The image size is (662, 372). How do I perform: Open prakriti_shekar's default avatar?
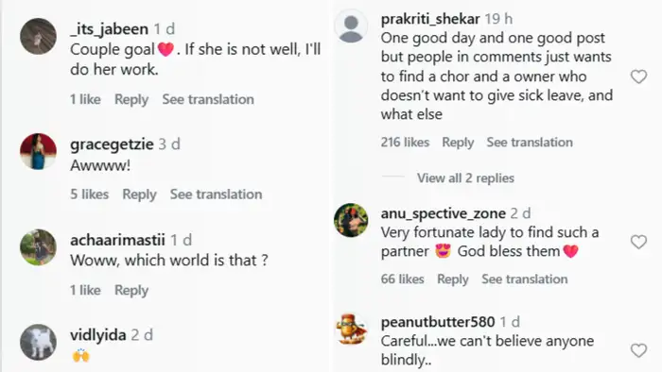click(351, 26)
